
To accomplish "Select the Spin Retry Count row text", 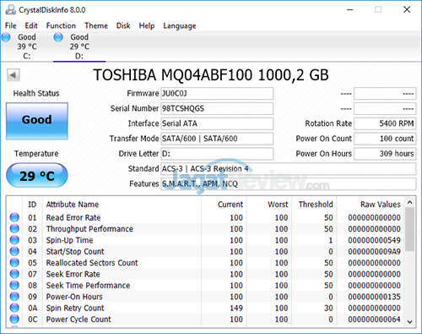I will pos(75,308).
